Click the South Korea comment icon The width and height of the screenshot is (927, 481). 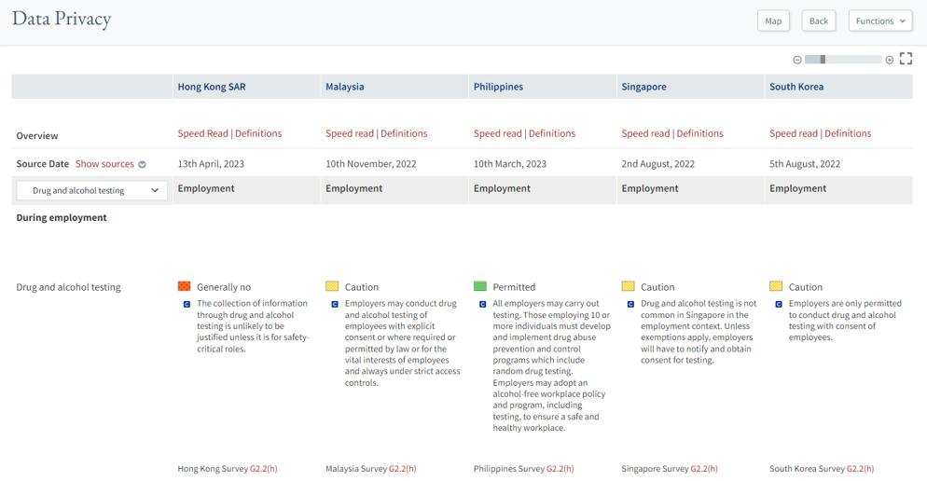(779, 304)
